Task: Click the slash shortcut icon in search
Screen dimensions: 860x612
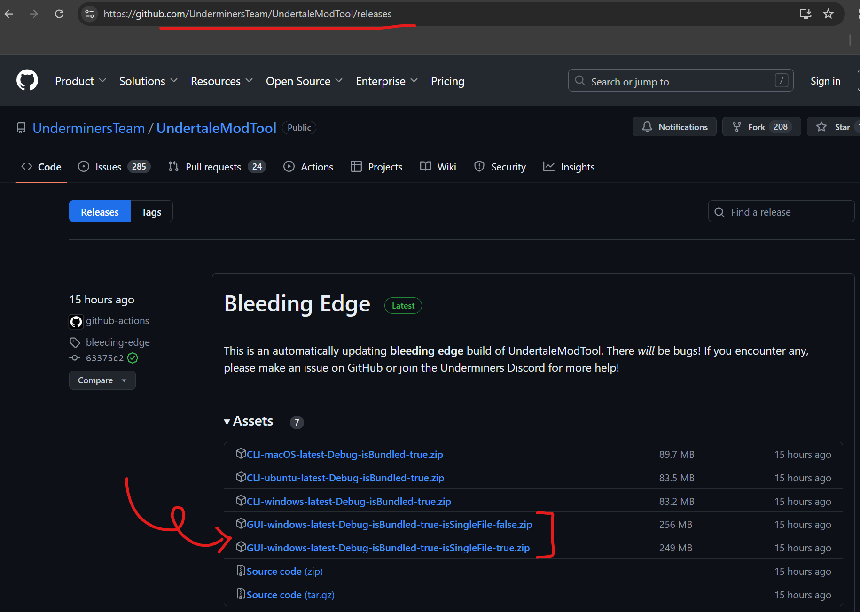Action: (x=782, y=81)
